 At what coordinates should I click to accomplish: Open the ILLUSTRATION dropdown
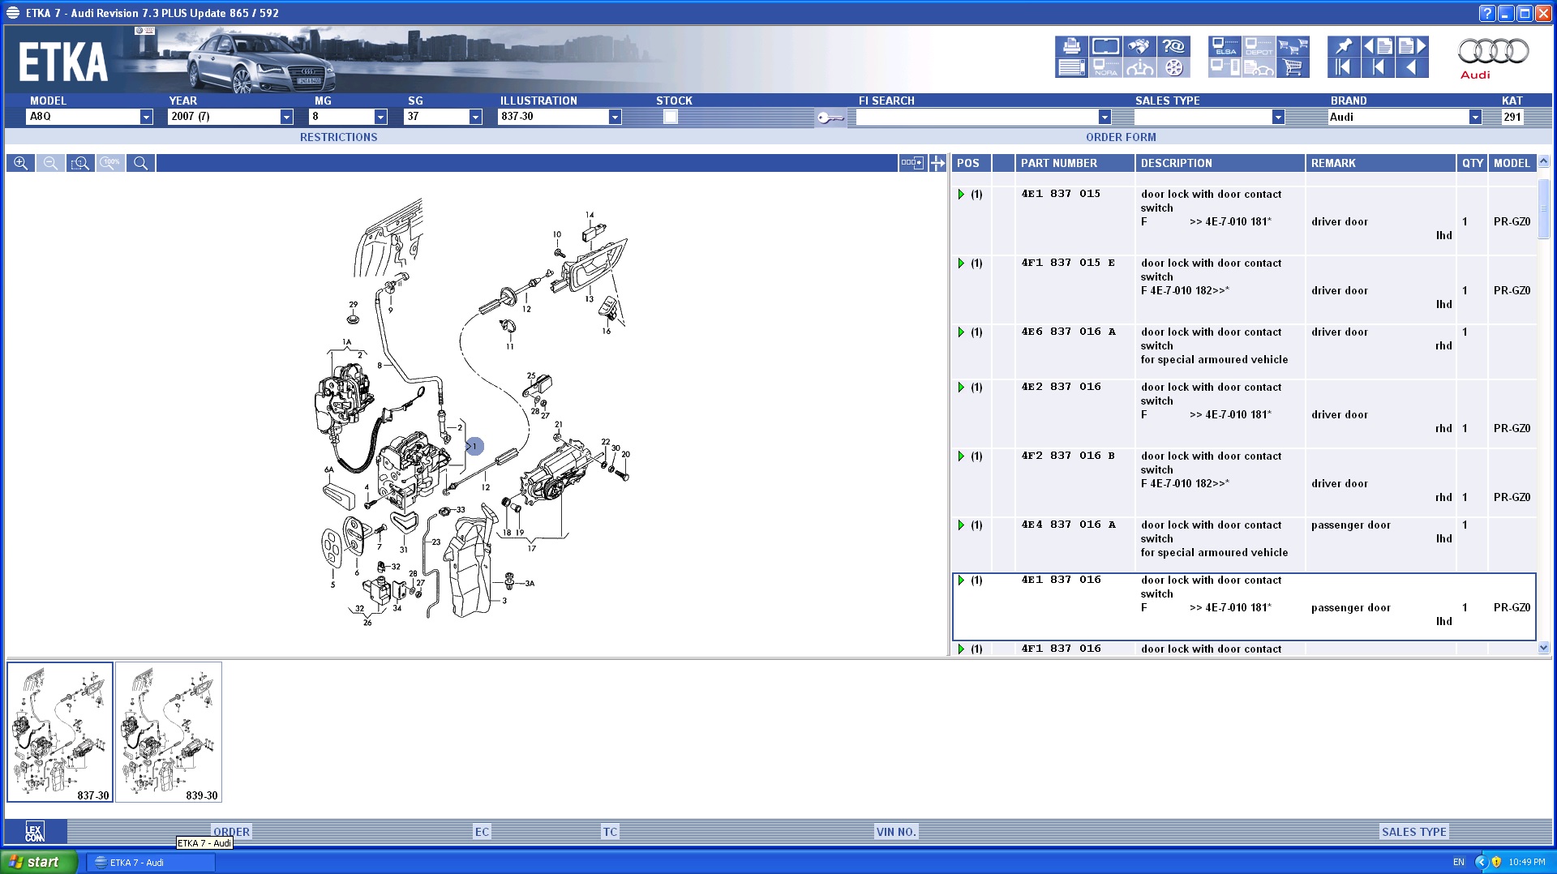(615, 117)
